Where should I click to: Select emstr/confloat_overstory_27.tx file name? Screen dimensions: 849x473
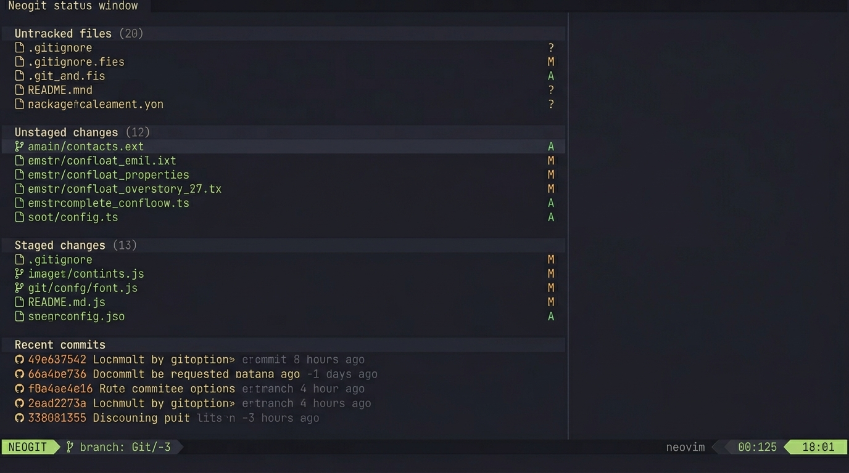click(x=125, y=189)
